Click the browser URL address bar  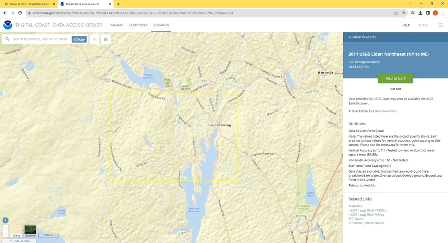click(x=211, y=13)
